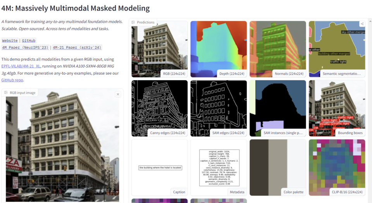
Task: Open the Caption prediction thumbnail
Action: pos(159,167)
